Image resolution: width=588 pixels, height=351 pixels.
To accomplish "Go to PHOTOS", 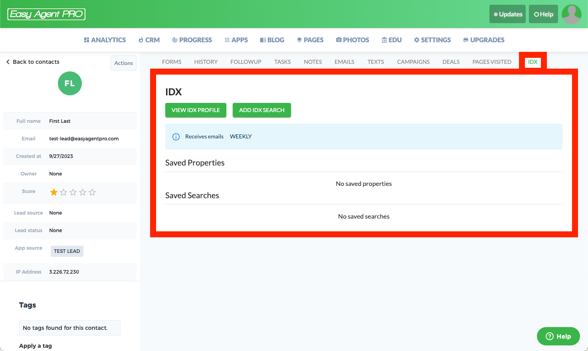I will pyautogui.click(x=352, y=40).
